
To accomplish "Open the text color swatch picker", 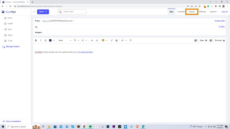I will click(x=52, y=40).
